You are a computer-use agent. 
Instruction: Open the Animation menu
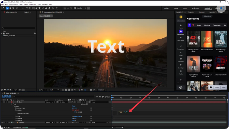point(32,4)
